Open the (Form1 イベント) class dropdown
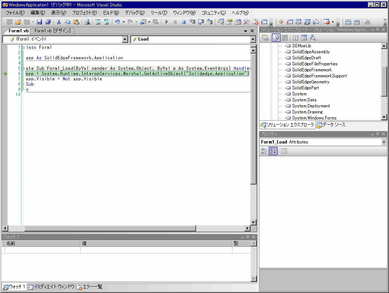 [x=125, y=39]
